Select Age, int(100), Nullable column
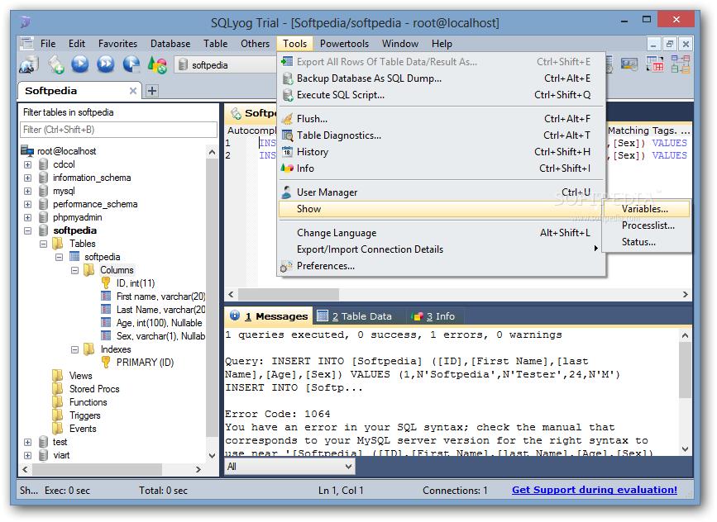The image size is (717, 522). tap(159, 323)
